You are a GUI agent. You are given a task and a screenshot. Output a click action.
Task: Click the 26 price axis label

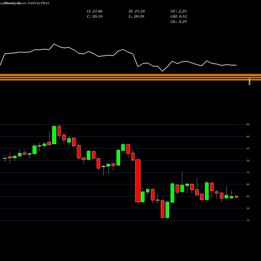click(248, 184)
